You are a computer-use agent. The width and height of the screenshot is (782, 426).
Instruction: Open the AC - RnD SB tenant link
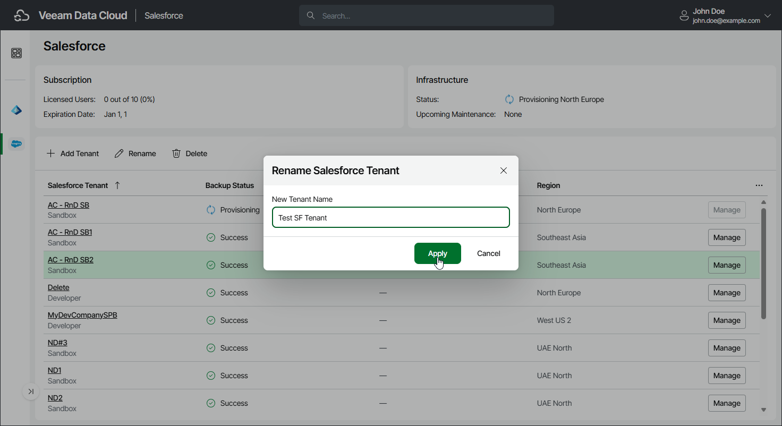pyautogui.click(x=69, y=205)
